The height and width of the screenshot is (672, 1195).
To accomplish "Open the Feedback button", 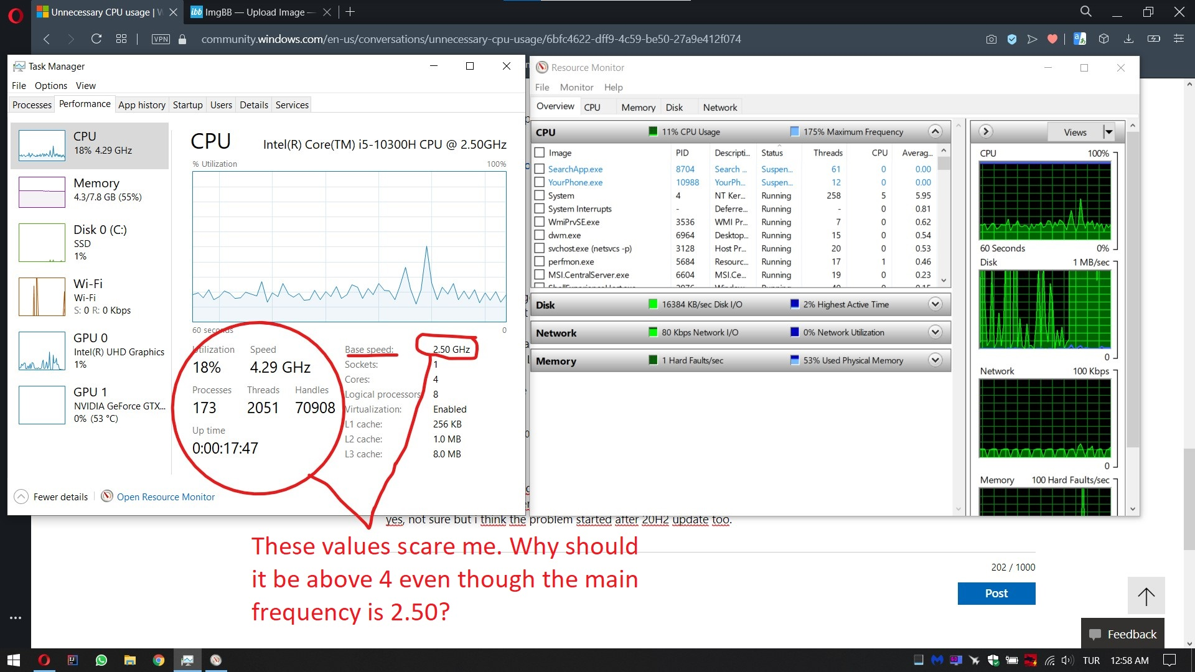I will 1122,634.
